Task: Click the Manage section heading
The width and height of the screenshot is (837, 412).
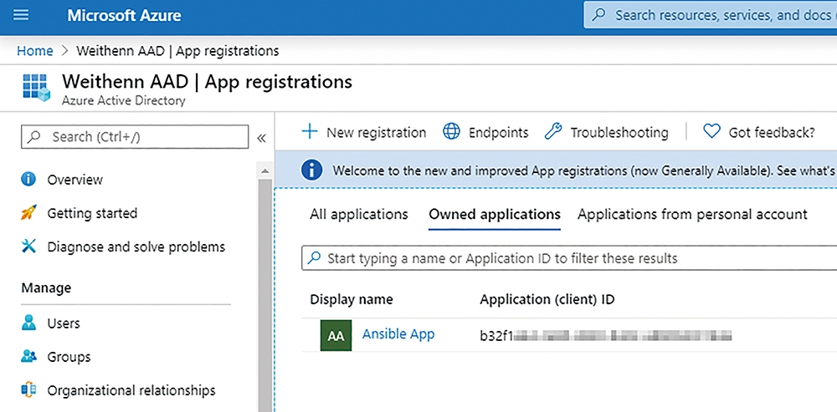Action: 46,287
